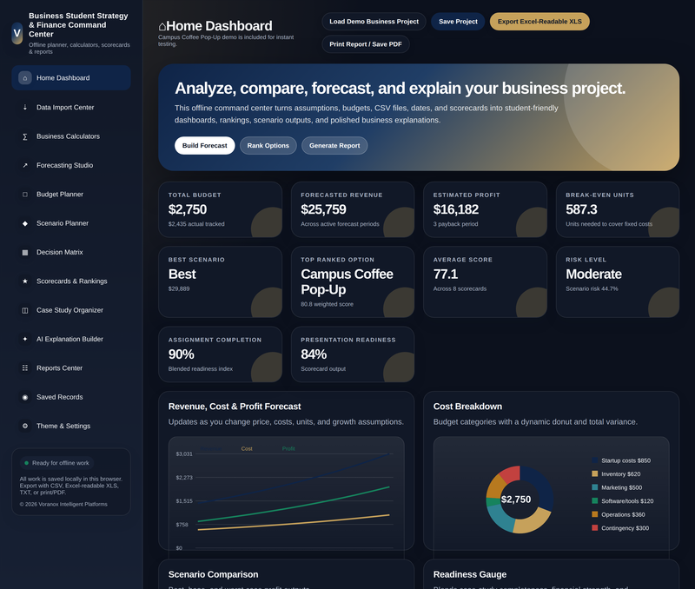
Task: Click Save Project button
Action: (458, 21)
